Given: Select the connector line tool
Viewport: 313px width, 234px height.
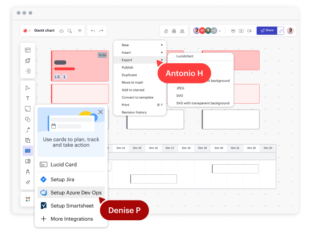Looking at the screenshot, I should click(x=28, y=130).
